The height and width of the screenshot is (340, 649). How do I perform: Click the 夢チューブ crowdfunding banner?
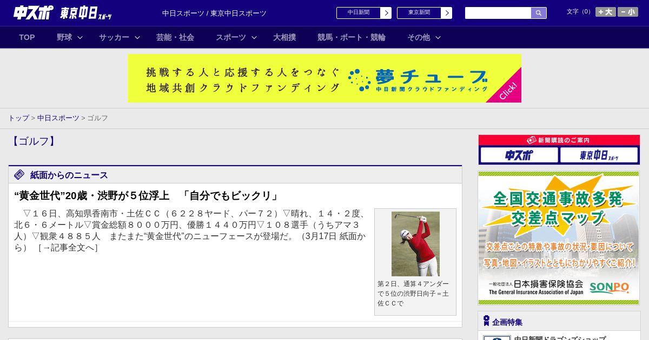[x=325, y=78]
